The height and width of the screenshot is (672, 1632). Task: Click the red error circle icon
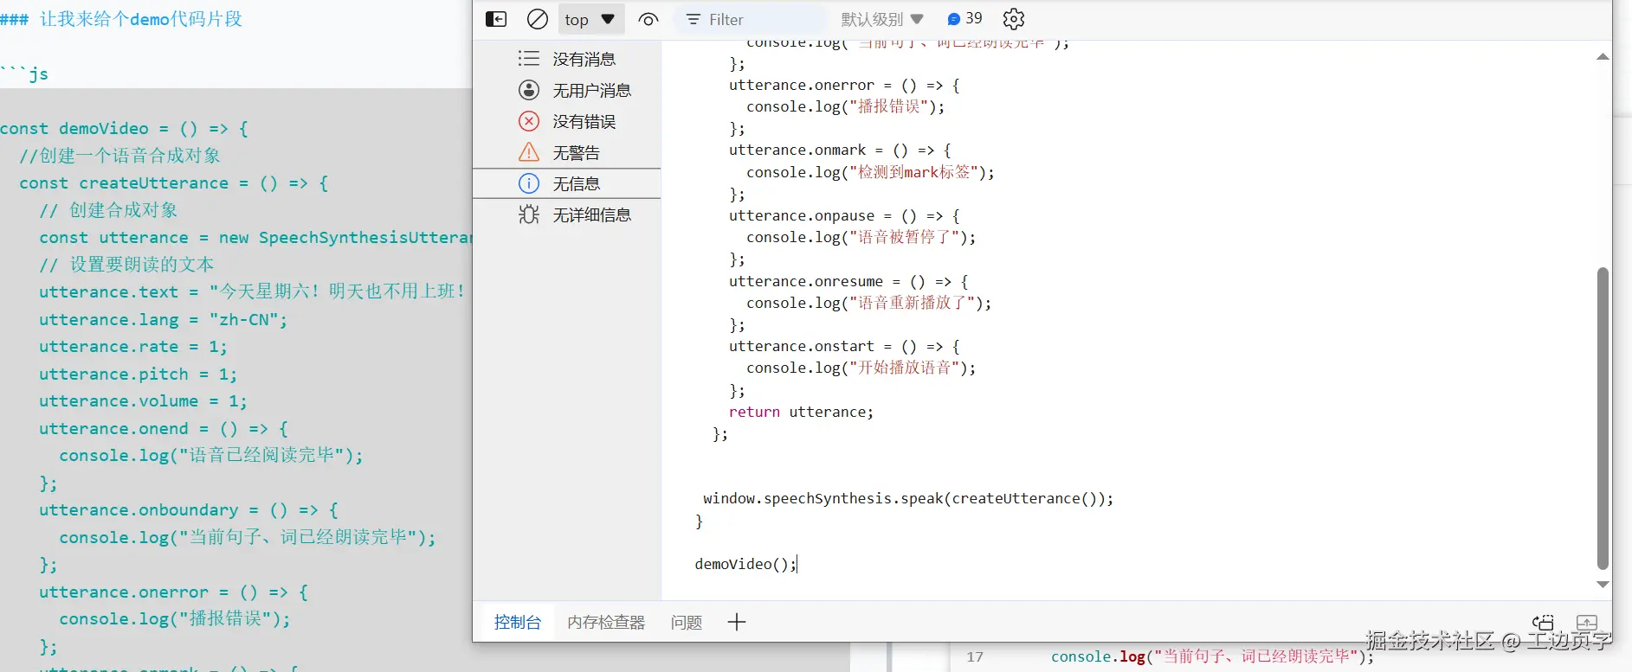(x=529, y=121)
